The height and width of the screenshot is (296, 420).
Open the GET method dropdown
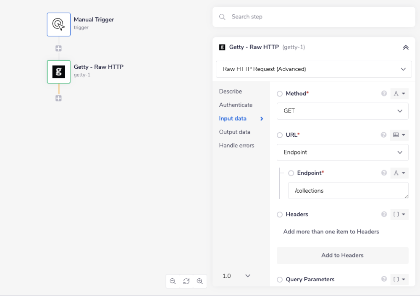[x=342, y=111]
